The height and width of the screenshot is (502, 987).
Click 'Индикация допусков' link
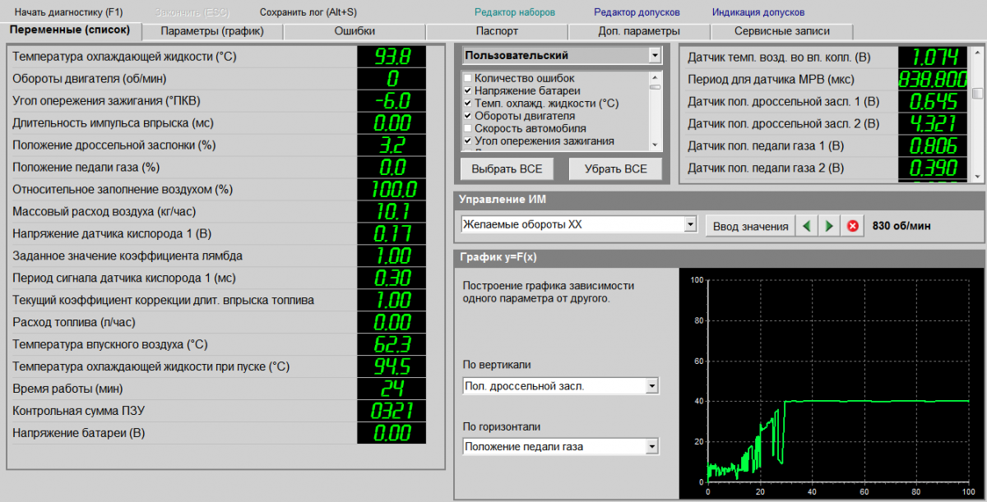point(758,12)
